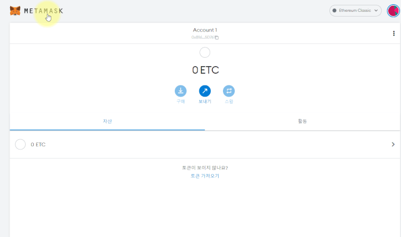Image resolution: width=401 pixels, height=237 pixels.
Task: Click the MetaMask fox logo
Action: (x=15, y=11)
